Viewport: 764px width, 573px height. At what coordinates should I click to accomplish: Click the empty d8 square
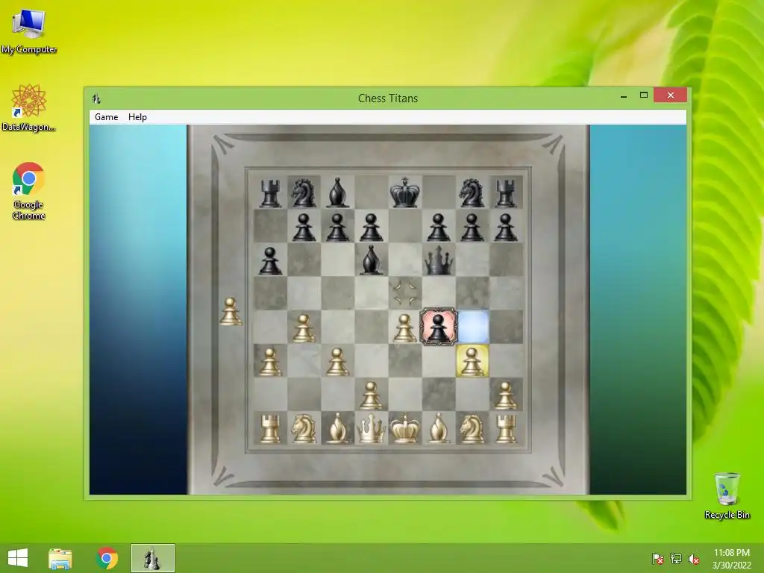372,192
